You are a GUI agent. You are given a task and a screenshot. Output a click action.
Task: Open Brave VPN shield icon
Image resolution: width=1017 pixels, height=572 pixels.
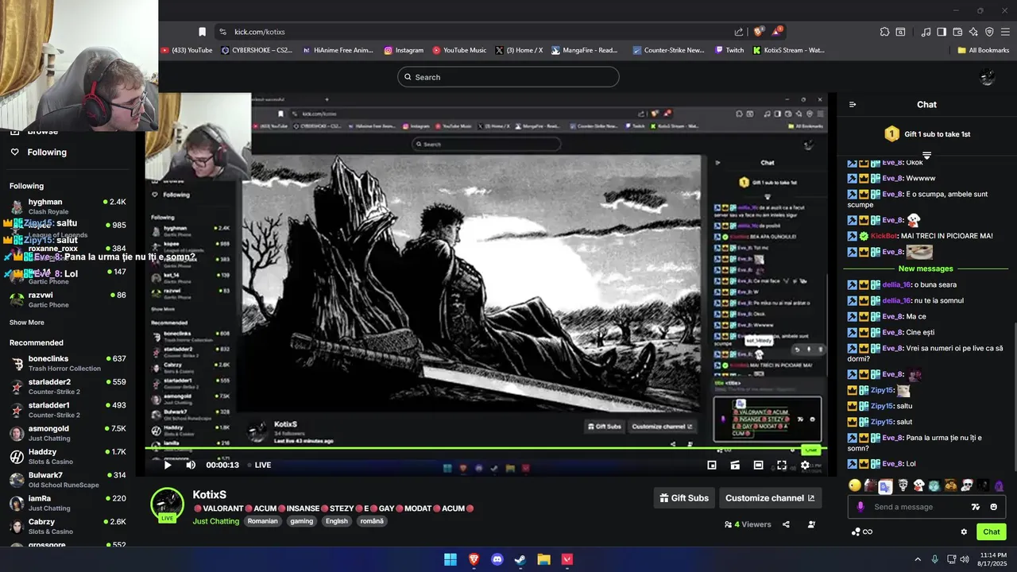(989, 32)
